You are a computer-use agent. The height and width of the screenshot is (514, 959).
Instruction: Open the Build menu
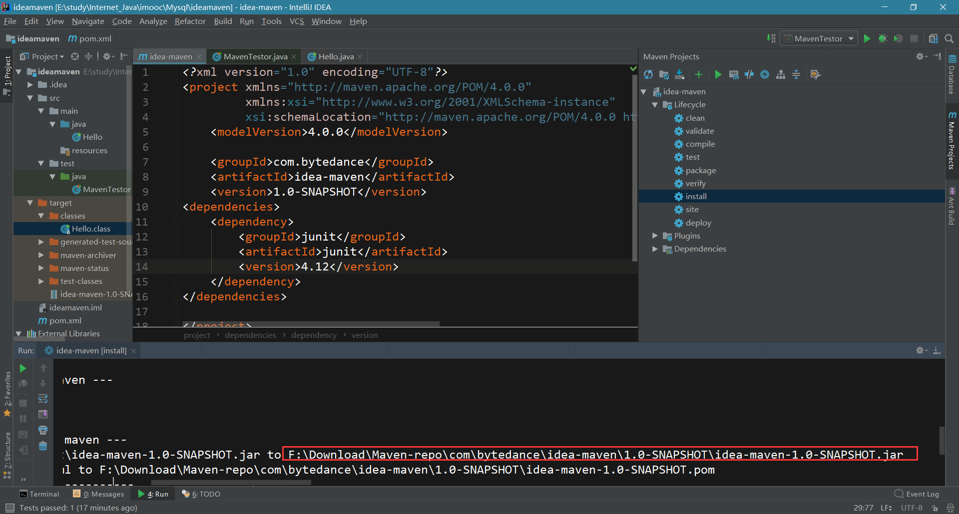[x=223, y=21]
